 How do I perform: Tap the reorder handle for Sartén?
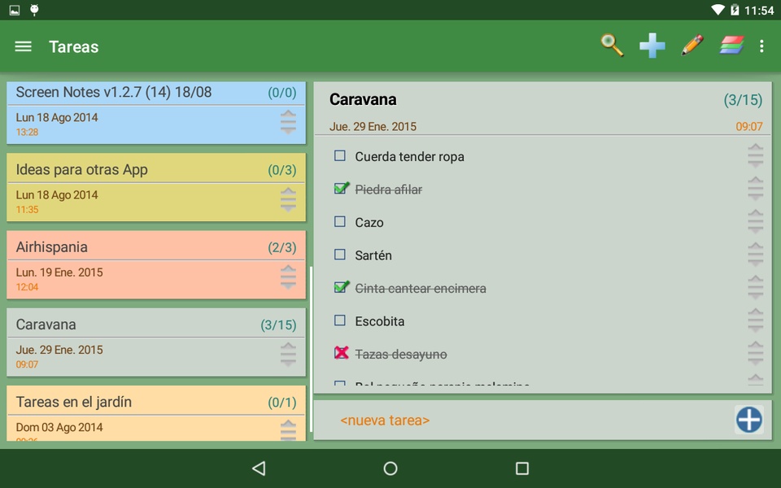755,255
